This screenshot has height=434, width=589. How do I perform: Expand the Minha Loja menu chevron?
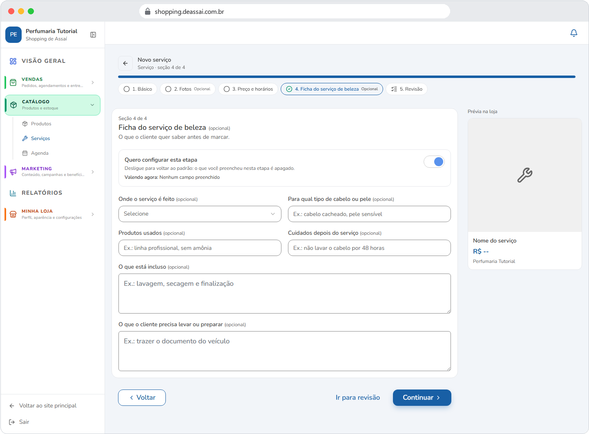point(93,214)
